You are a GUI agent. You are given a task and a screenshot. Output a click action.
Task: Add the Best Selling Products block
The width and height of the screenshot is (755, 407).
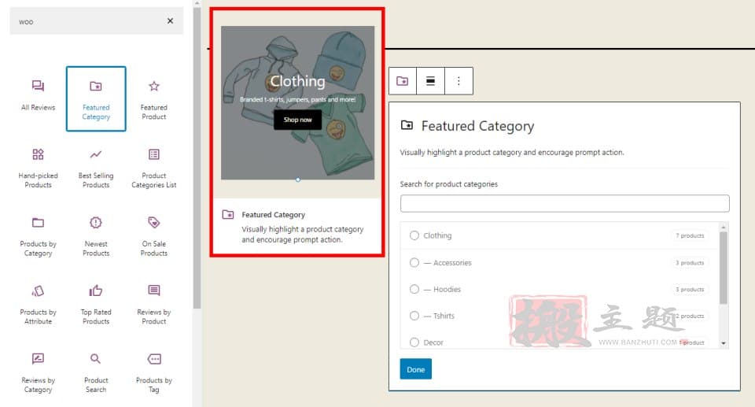96,168
